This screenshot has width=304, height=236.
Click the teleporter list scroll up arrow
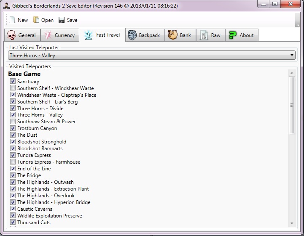292,73
